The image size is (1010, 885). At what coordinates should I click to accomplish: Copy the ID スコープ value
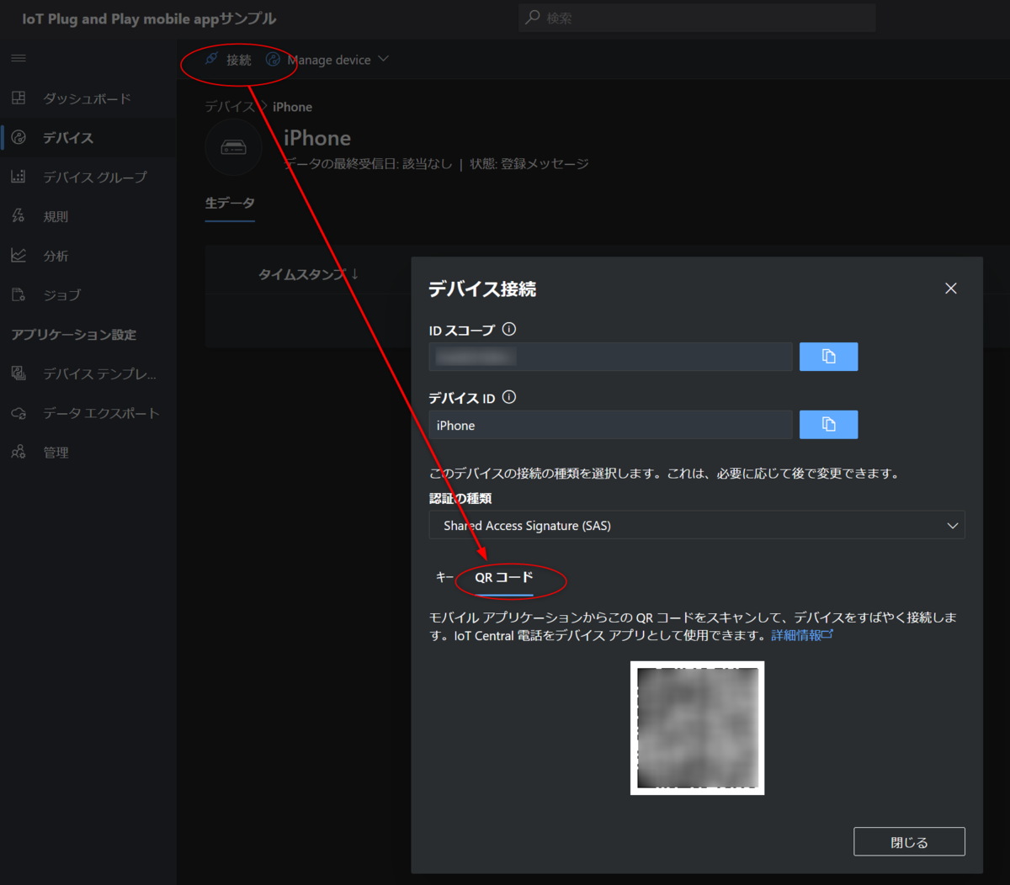pyautogui.click(x=828, y=357)
